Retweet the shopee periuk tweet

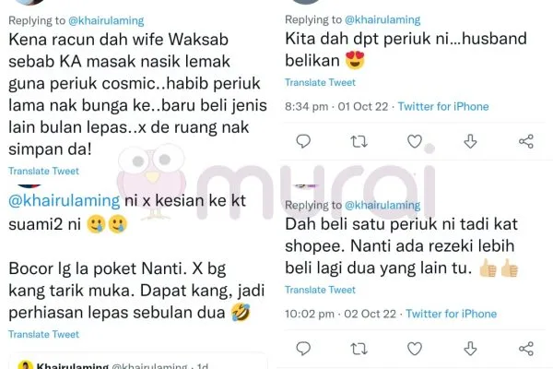click(x=359, y=349)
